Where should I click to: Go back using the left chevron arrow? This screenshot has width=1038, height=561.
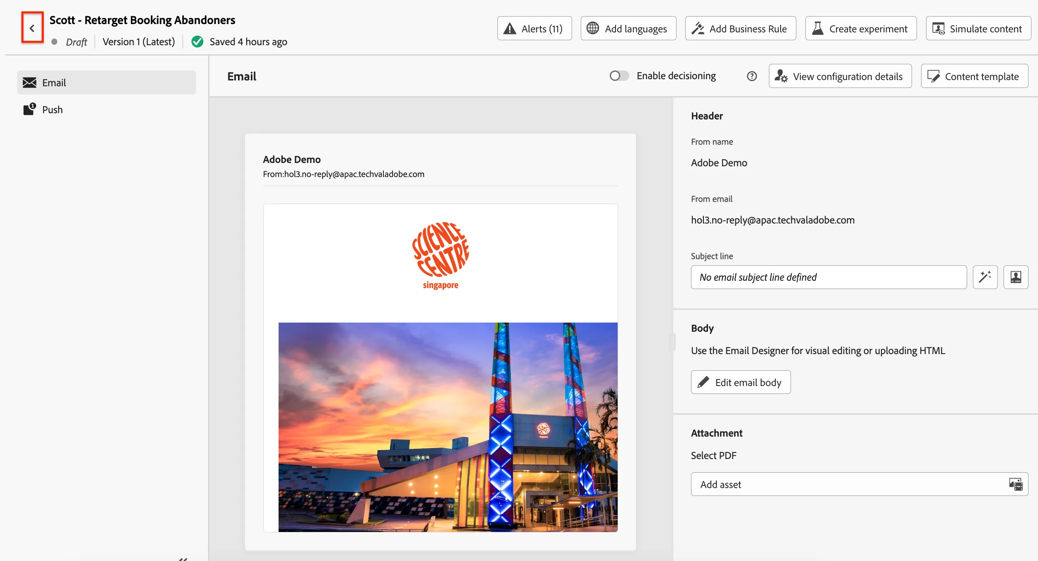click(x=32, y=28)
